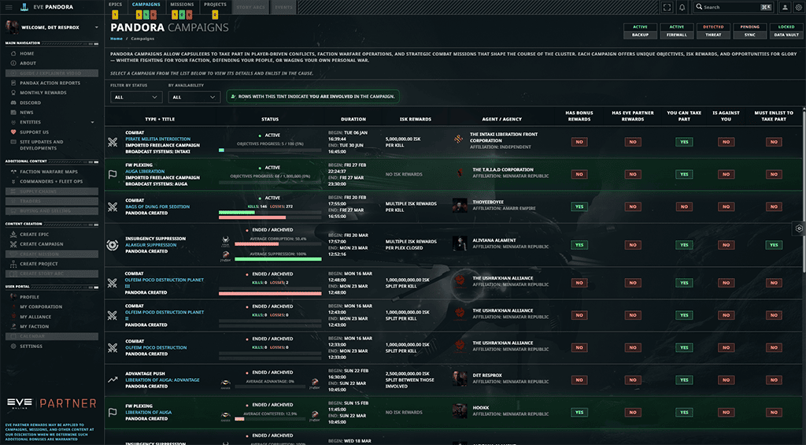Screen dimensions: 806x445
Task: Click crossed swords icon for Pirate Militia Interdiction
Action: [x=112, y=142]
